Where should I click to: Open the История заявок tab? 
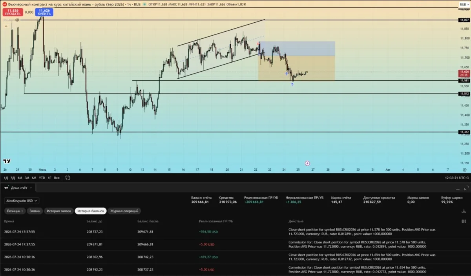coord(59,211)
